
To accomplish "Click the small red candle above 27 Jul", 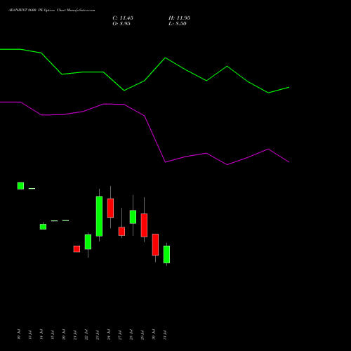I will pos(121,231).
